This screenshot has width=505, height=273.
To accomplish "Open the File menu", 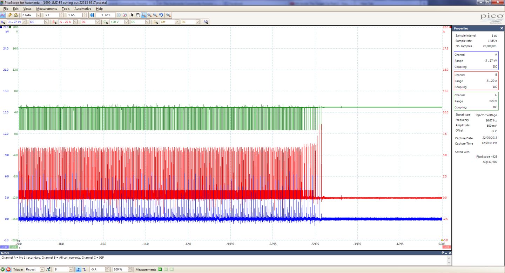I will coord(6,9).
